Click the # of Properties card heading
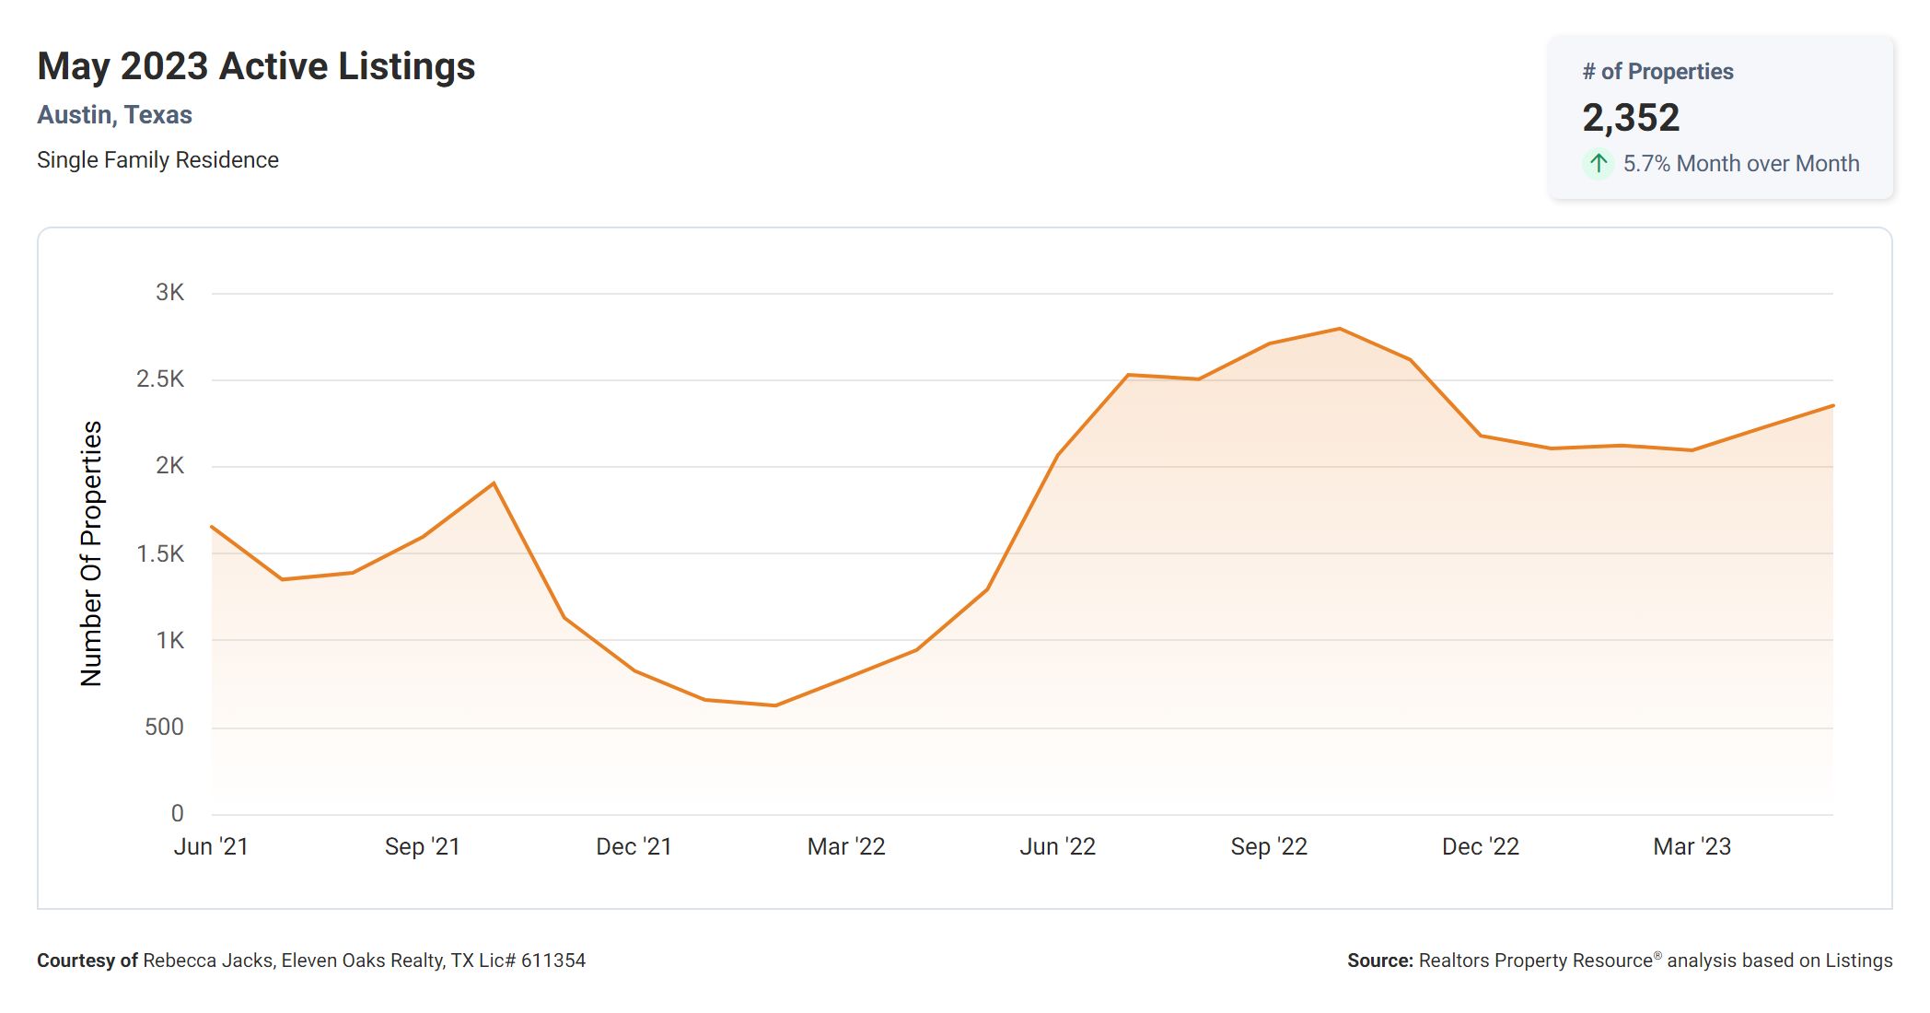 pyautogui.click(x=1657, y=72)
